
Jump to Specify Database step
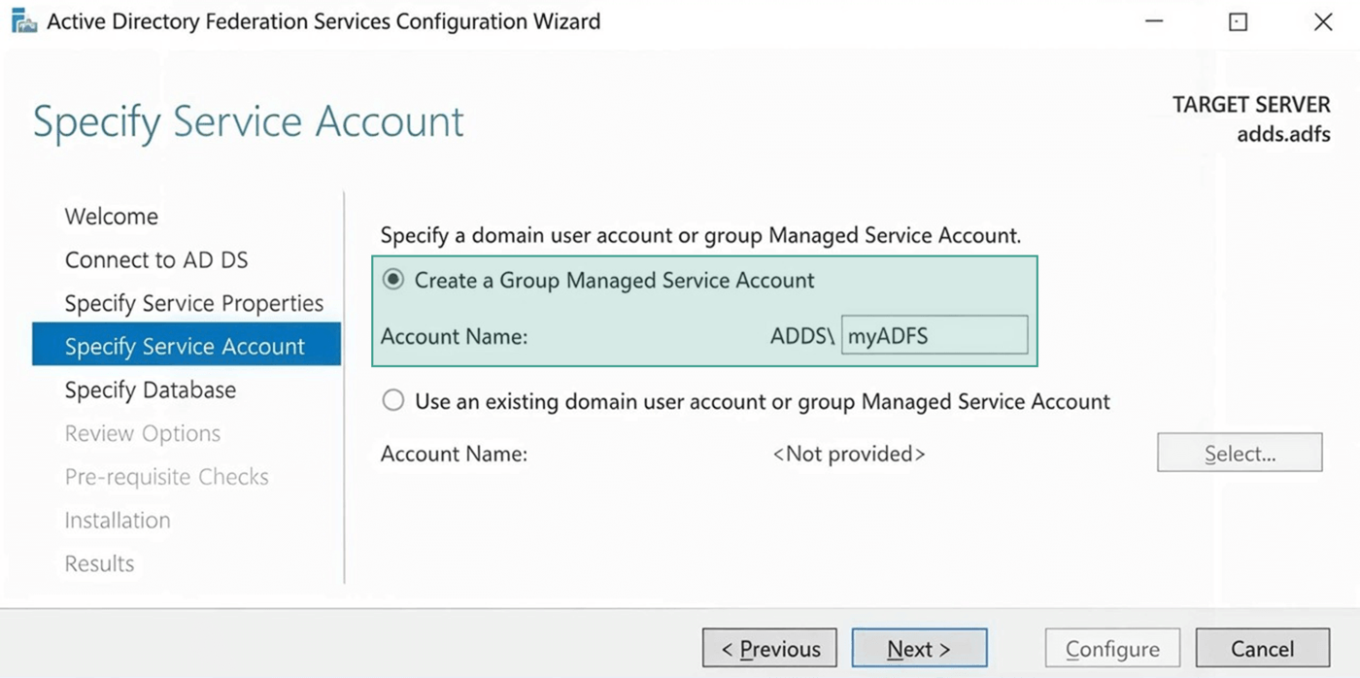pyautogui.click(x=150, y=390)
